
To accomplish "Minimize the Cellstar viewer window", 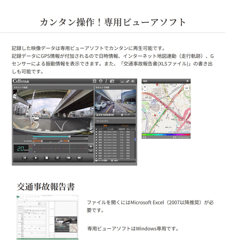I will point(122,81).
